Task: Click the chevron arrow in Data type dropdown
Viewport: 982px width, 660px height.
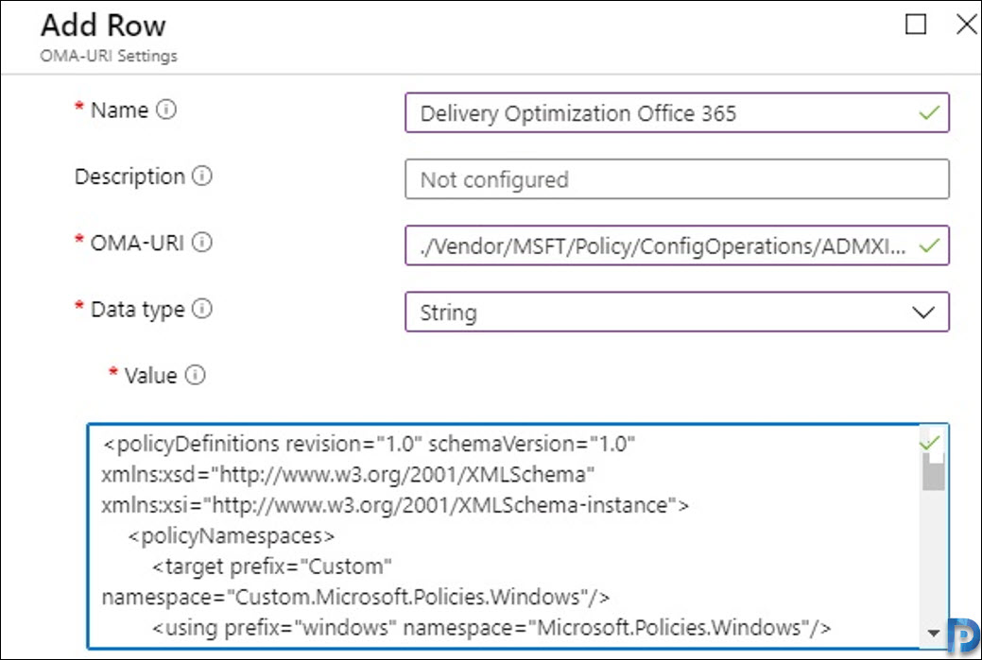Action: (x=923, y=313)
